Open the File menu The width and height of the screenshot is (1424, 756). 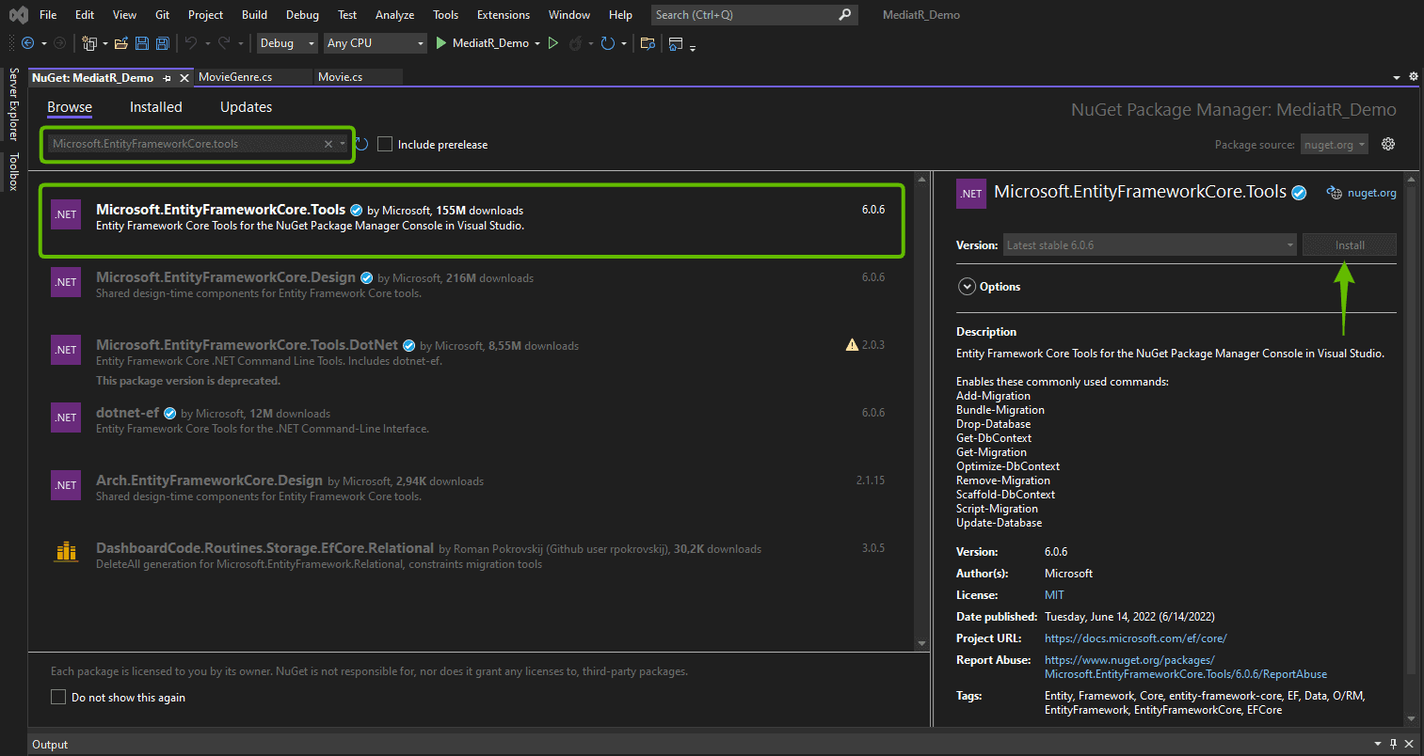[48, 15]
